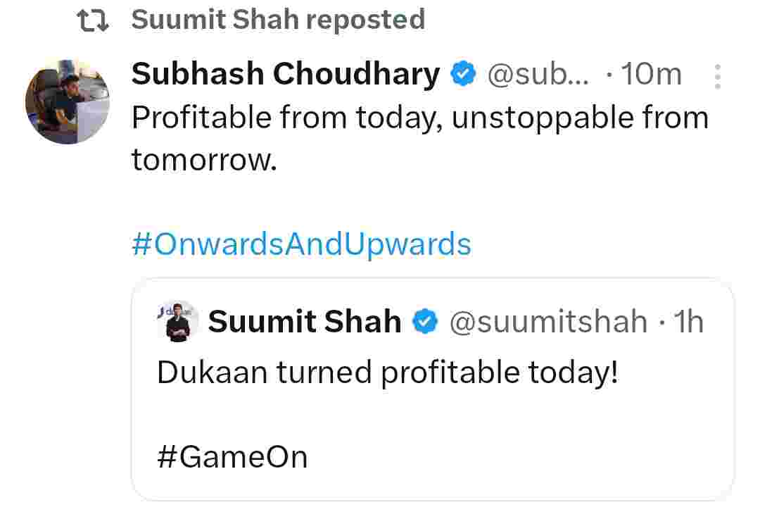The height and width of the screenshot is (519, 760).
Task: Click the @suumitshah handle
Action: [547, 322]
